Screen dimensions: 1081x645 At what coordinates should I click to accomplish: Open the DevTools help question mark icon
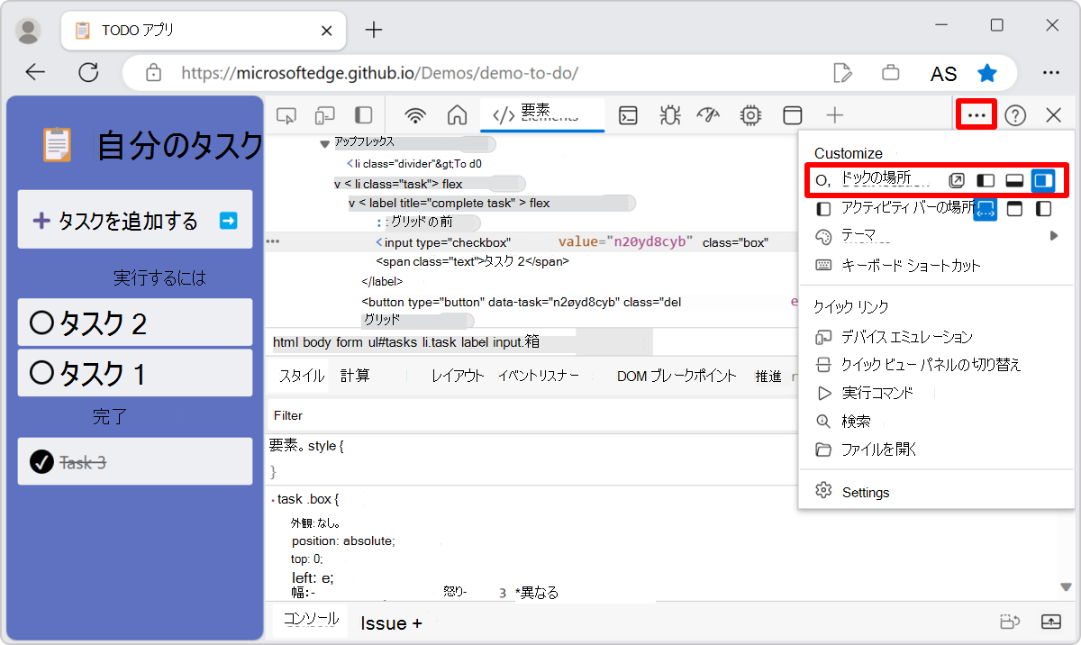point(1015,115)
